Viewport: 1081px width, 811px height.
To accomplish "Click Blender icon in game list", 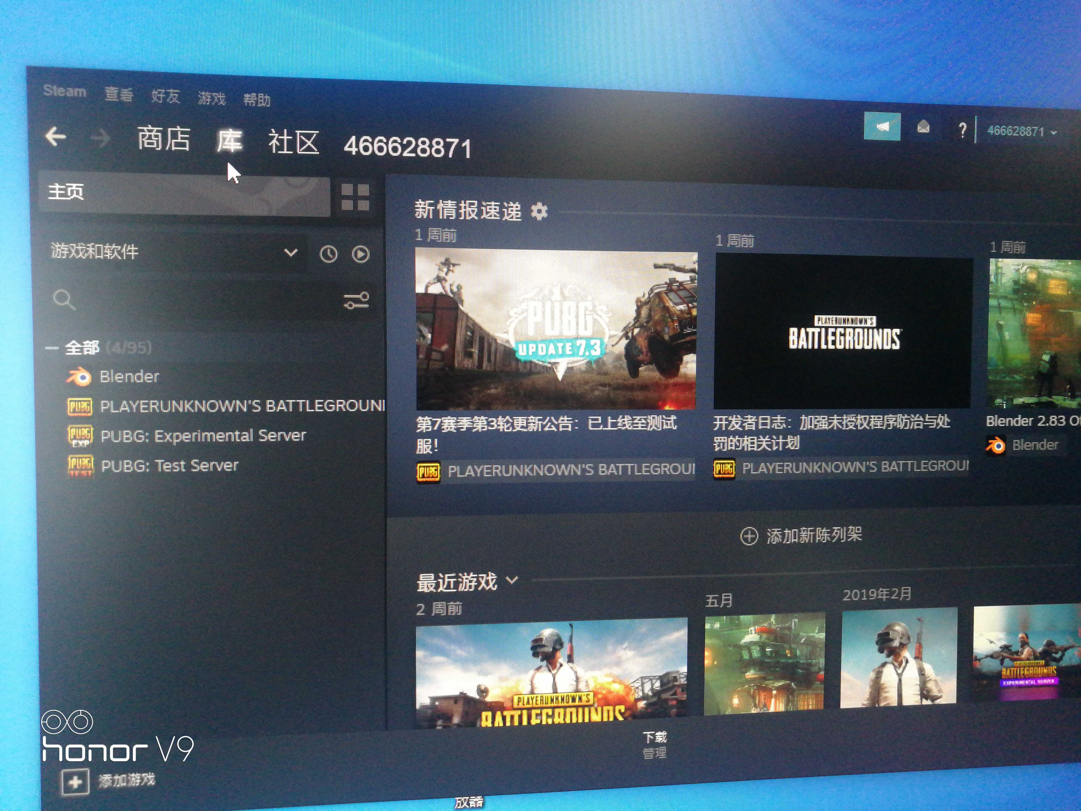I will (79, 377).
